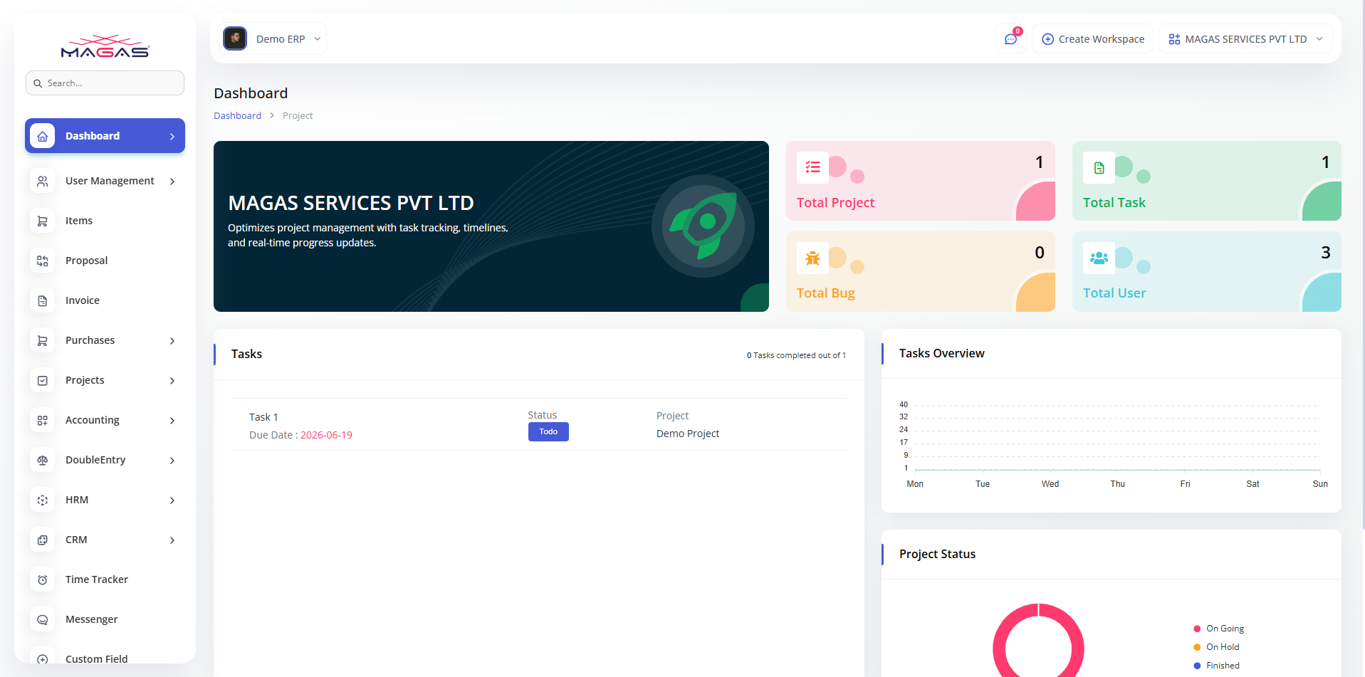Click the plus icon in Create Workspace
Screen dimensions: 1365x677
[1047, 39]
